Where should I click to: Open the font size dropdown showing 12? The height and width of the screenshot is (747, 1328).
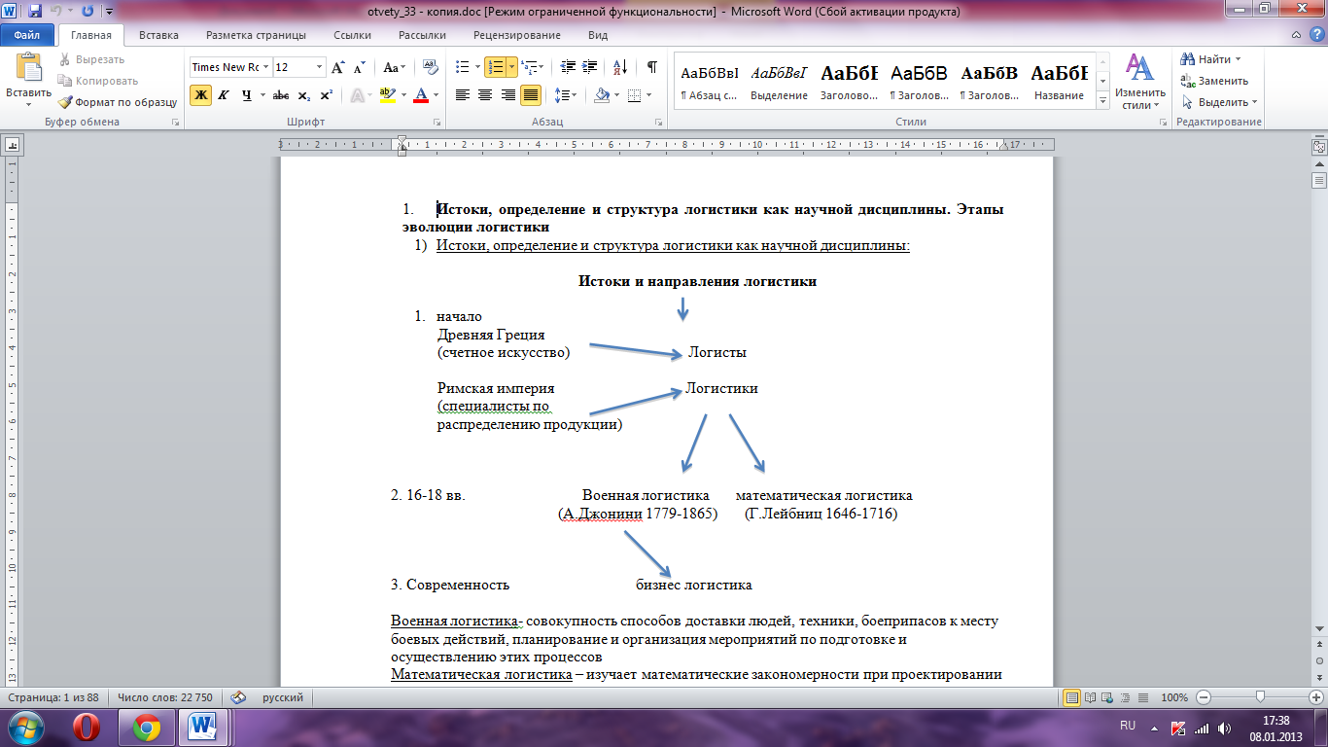pyautogui.click(x=320, y=67)
